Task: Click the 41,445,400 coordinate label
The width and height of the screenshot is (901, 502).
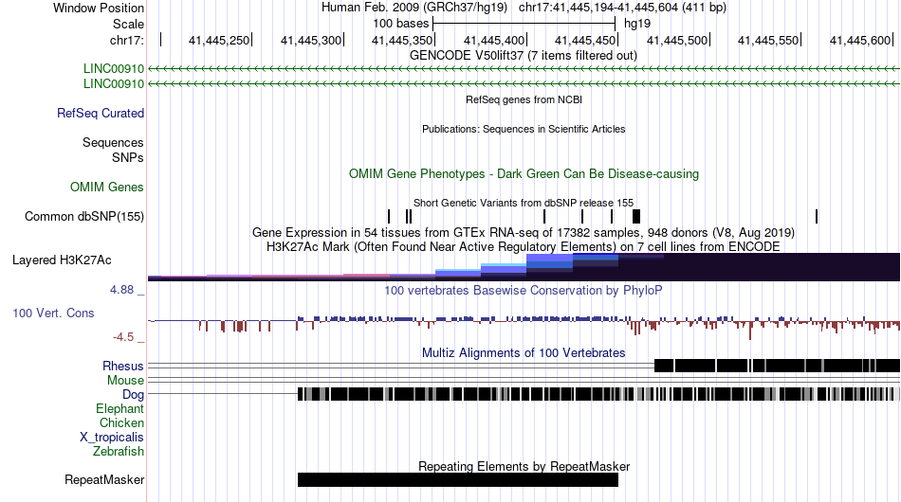Action: [494, 40]
